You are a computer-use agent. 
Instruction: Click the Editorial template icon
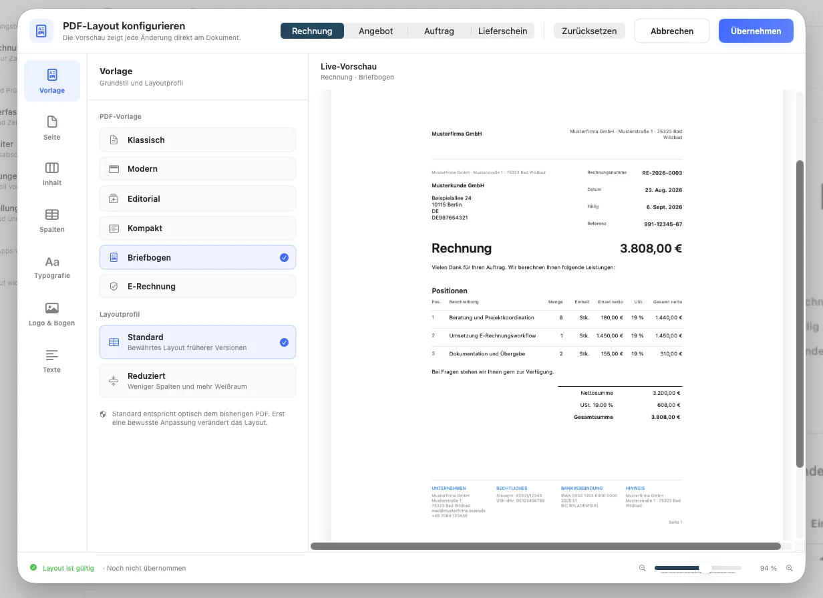[x=114, y=199]
